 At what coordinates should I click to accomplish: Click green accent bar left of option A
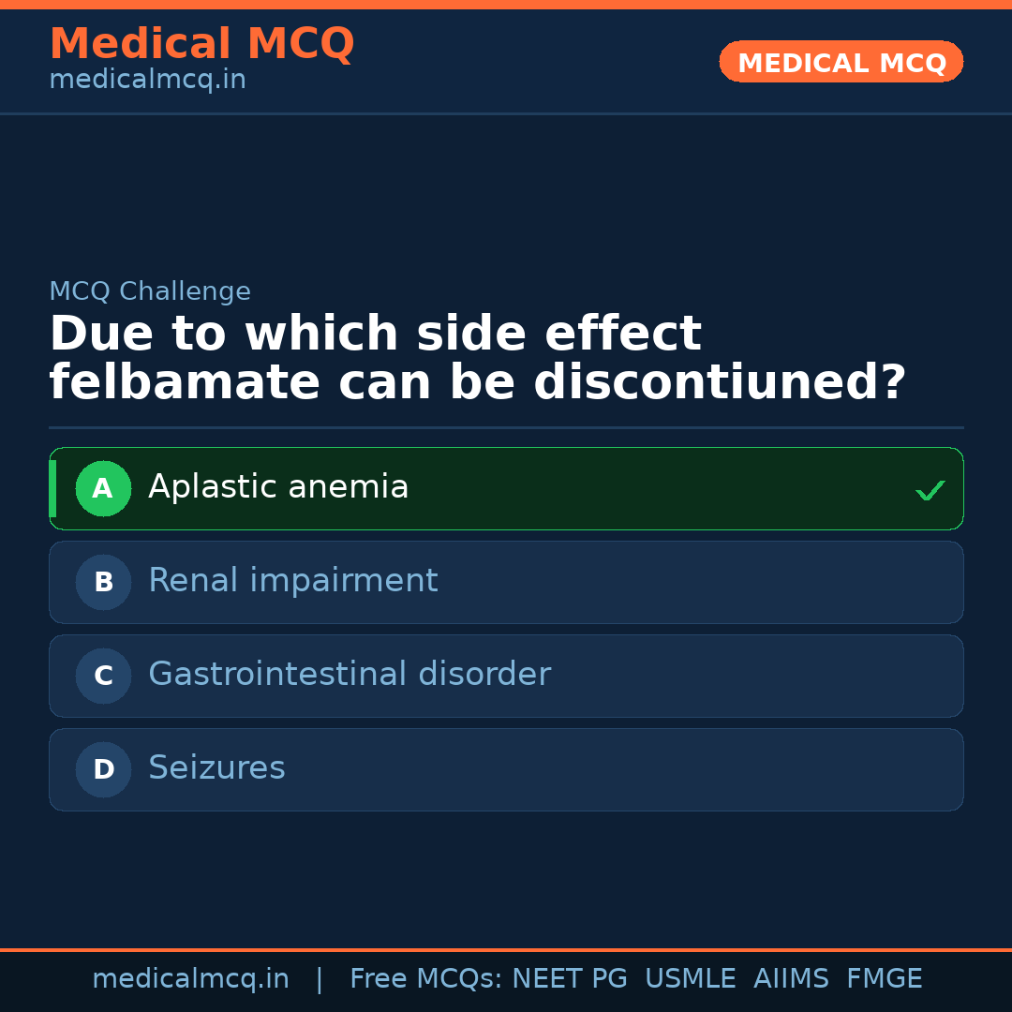coord(52,488)
